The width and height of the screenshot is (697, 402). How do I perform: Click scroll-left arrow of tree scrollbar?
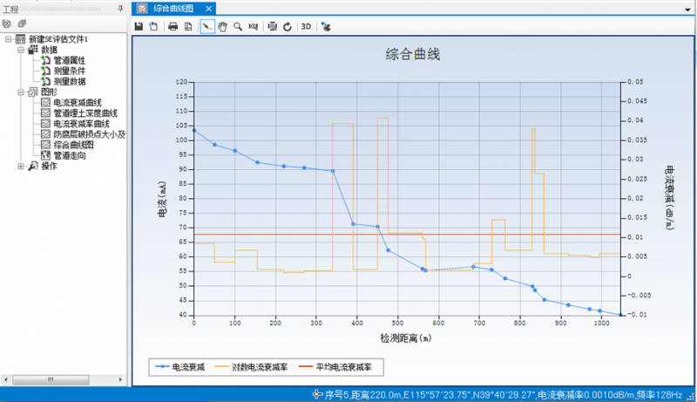click(x=5, y=380)
